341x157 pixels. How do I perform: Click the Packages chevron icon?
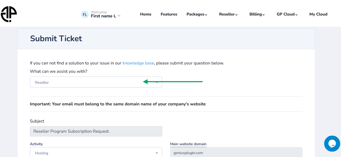[206, 15]
